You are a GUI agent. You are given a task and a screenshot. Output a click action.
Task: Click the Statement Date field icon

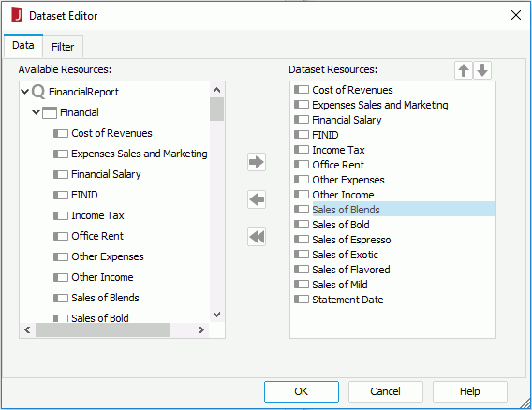coord(302,300)
